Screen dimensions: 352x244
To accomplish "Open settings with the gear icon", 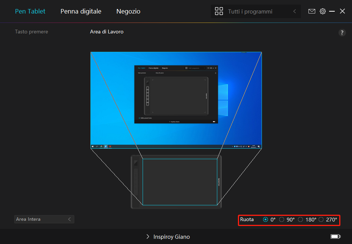I will [322, 11].
